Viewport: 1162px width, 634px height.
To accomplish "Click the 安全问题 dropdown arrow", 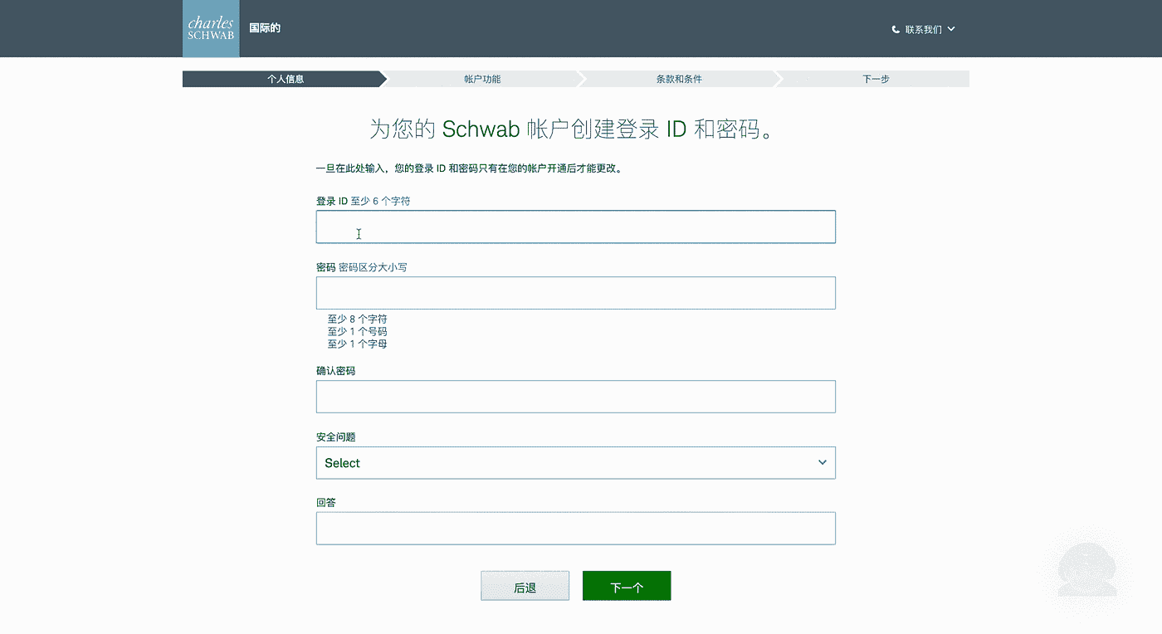I will click(822, 462).
